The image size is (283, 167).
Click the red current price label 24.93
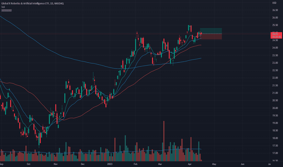tap(276, 35)
